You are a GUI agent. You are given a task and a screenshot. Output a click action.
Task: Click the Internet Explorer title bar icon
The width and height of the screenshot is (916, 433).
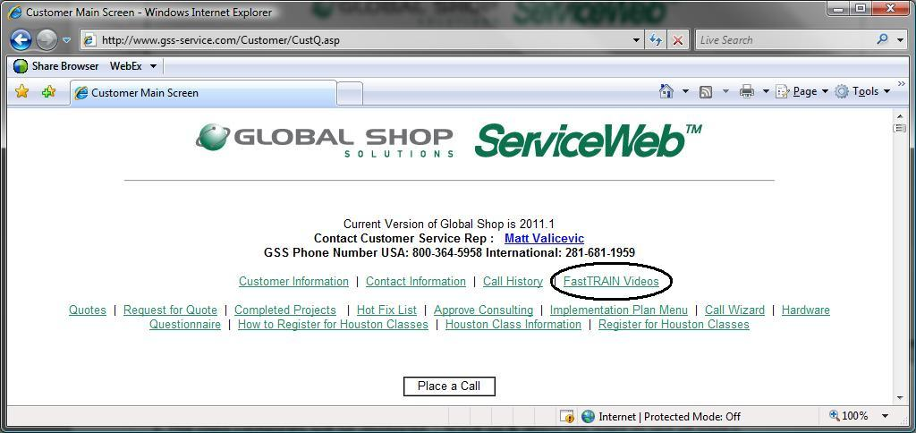14,12
